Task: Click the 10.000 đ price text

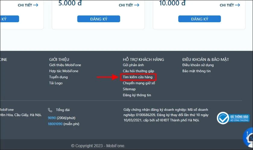Action: pos(172,3)
